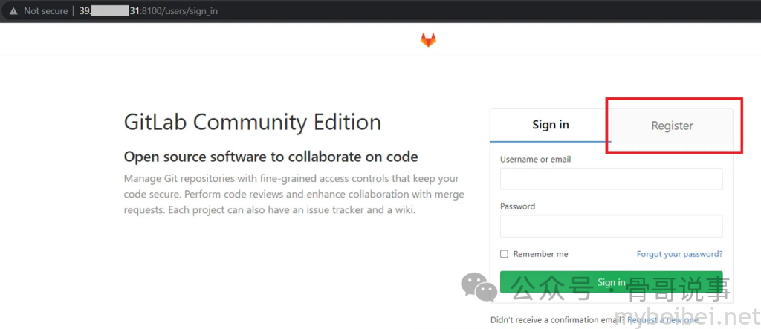This screenshot has height=329, width=761.
Task: Switch to the Register tab
Action: tap(672, 126)
